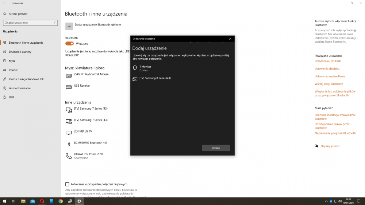Select 2D FHD LG TV monitor icon
Viewport: 365px width, 205px height.
pyautogui.click(x=69, y=133)
